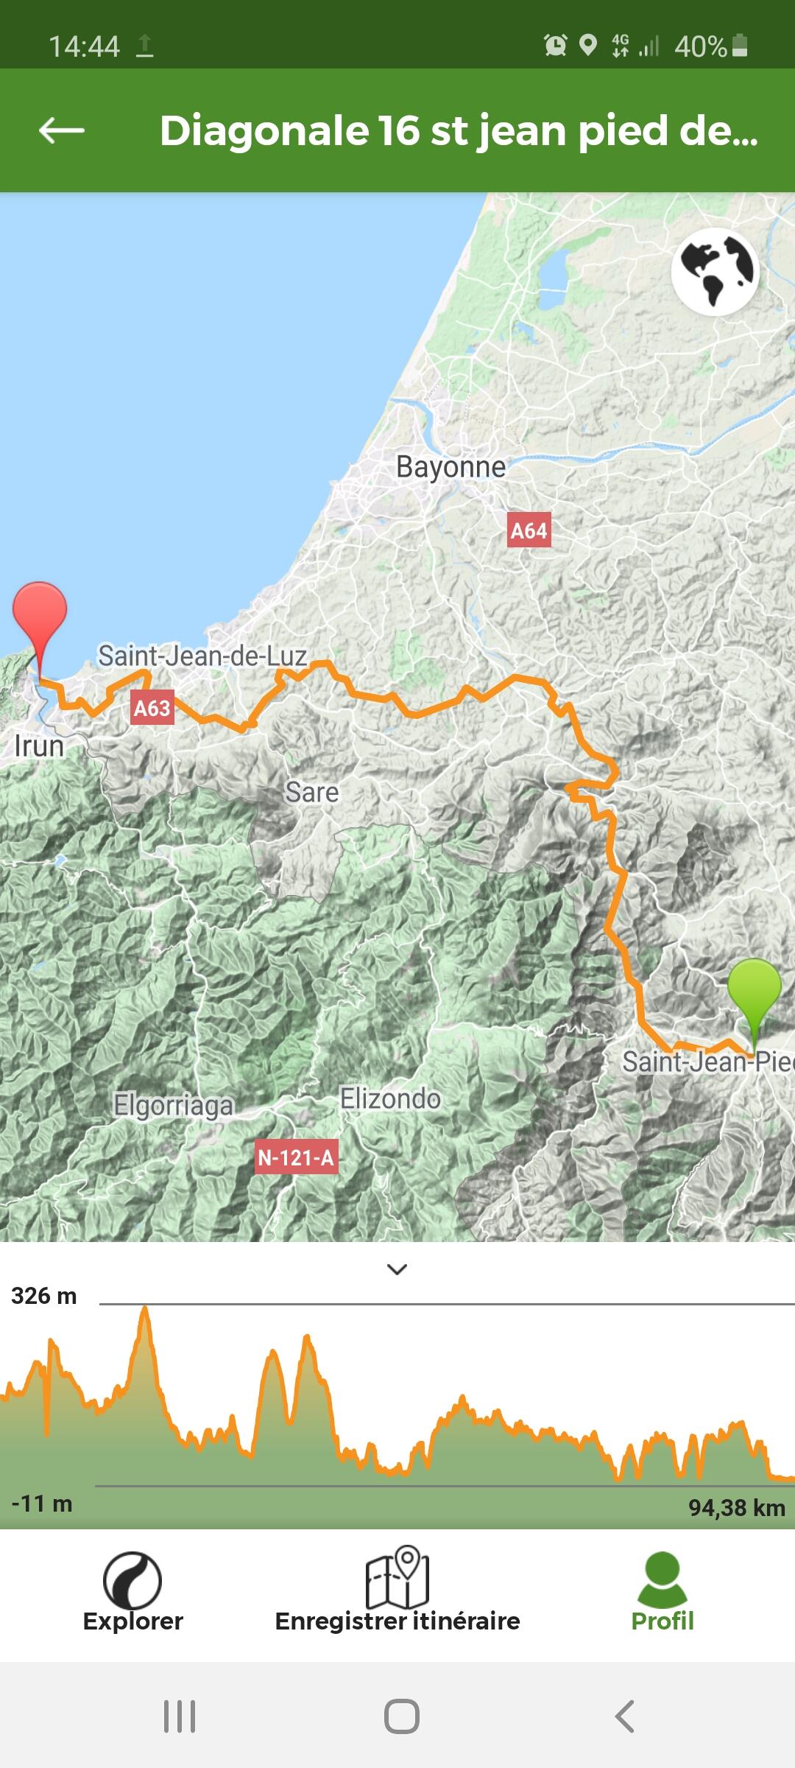Tap the Android back navigation chevron
The width and height of the screenshot is (795, 1768).
(624, 1716)
